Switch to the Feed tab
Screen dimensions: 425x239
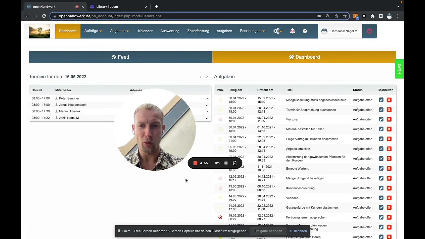[x=121, y=57]
